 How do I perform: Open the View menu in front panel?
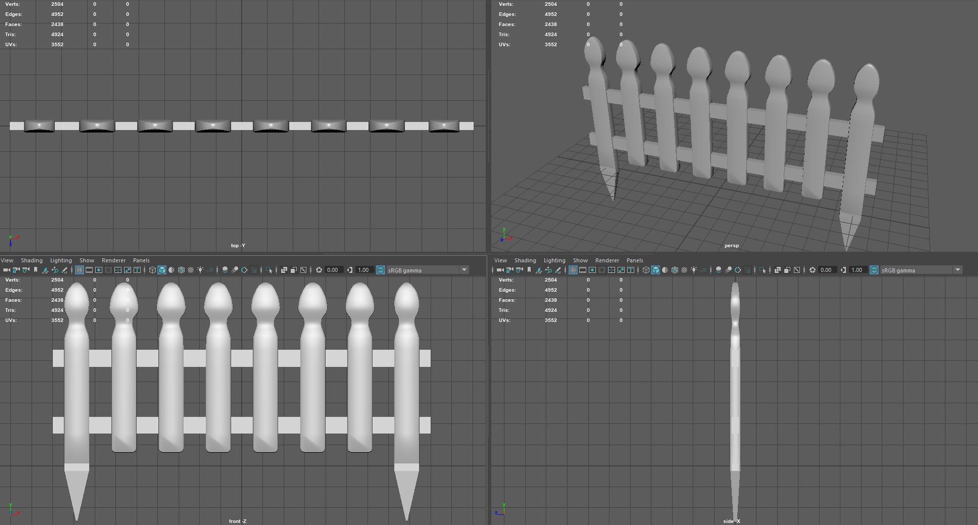[7, 260]
